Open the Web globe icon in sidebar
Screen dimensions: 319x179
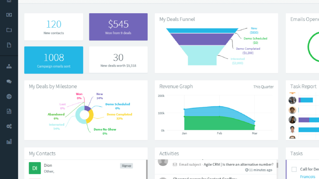click(x=9, y=96)
